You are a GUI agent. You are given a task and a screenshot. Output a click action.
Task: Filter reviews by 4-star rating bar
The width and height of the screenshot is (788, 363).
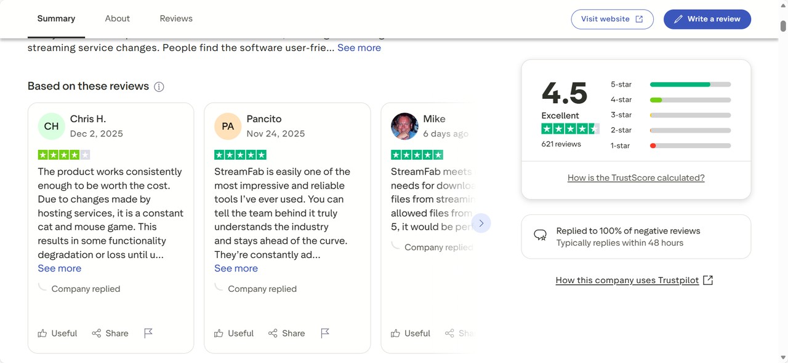pyautogui.click(x=689, y=100)
